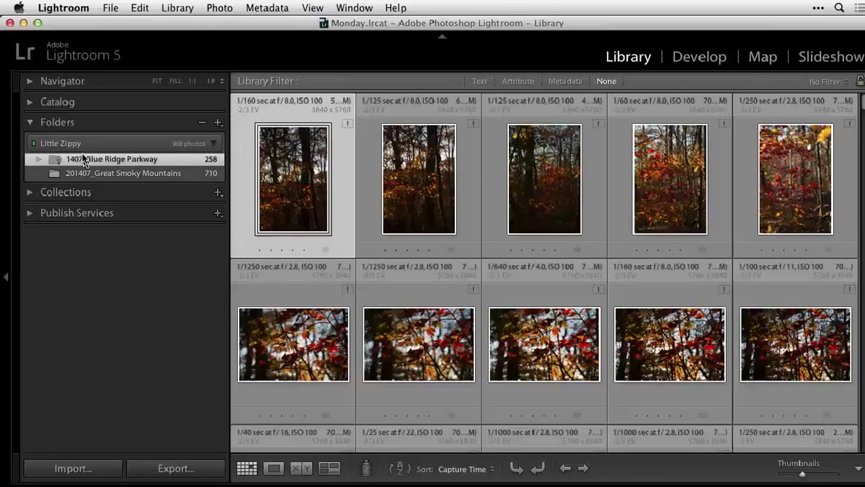Rotate photo clockwise
This screenshot has width=865, height=487.
pos(538,468)
